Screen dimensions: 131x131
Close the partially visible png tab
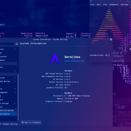(x=4, y=25)
